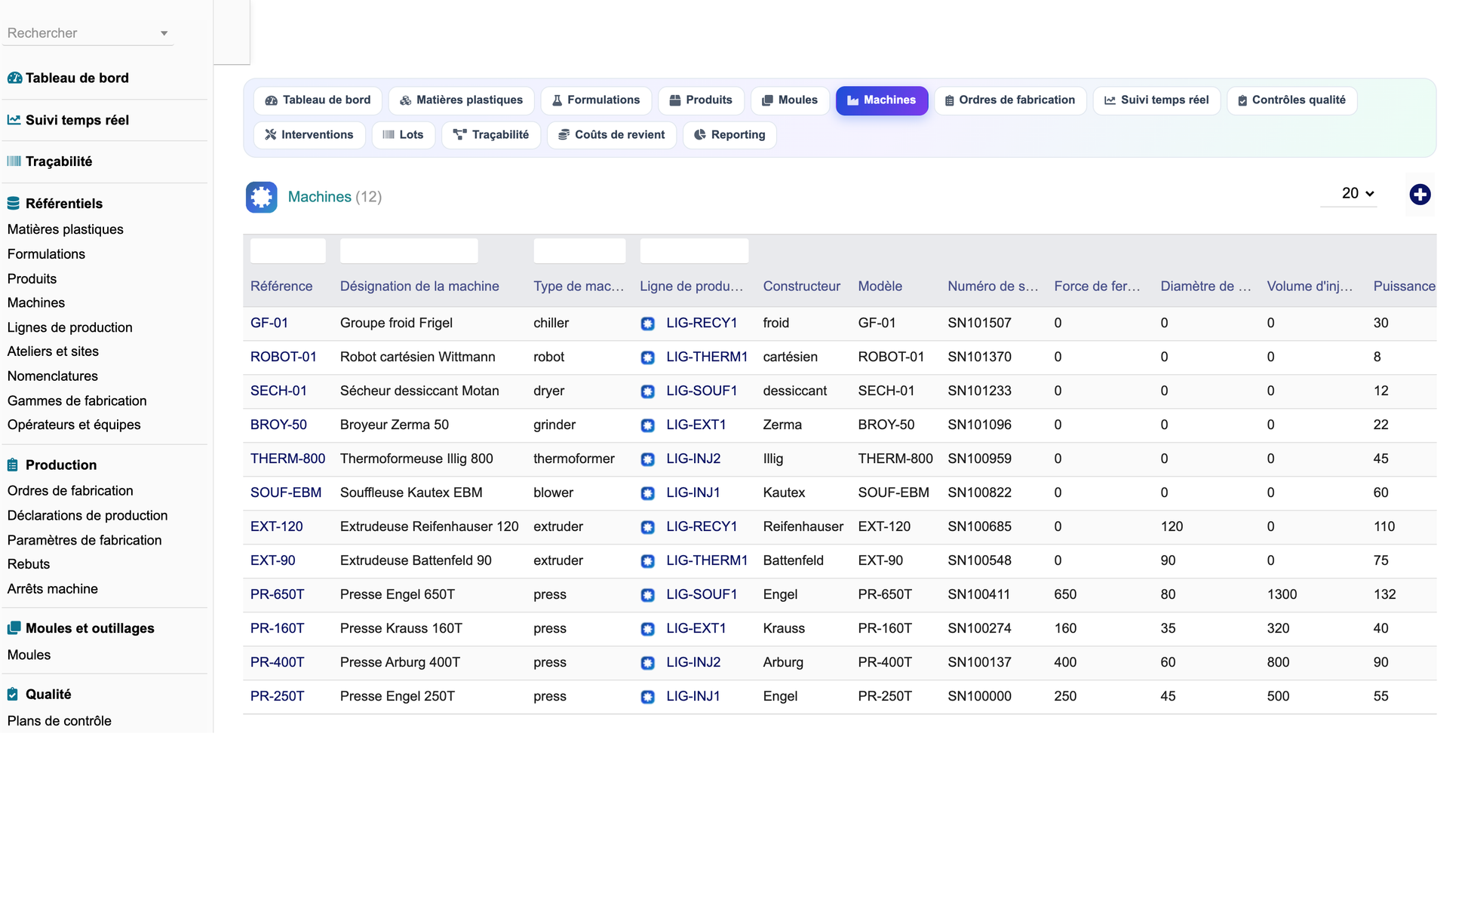Click the Production clipboard icon in sidebar

tap(13, 465)
